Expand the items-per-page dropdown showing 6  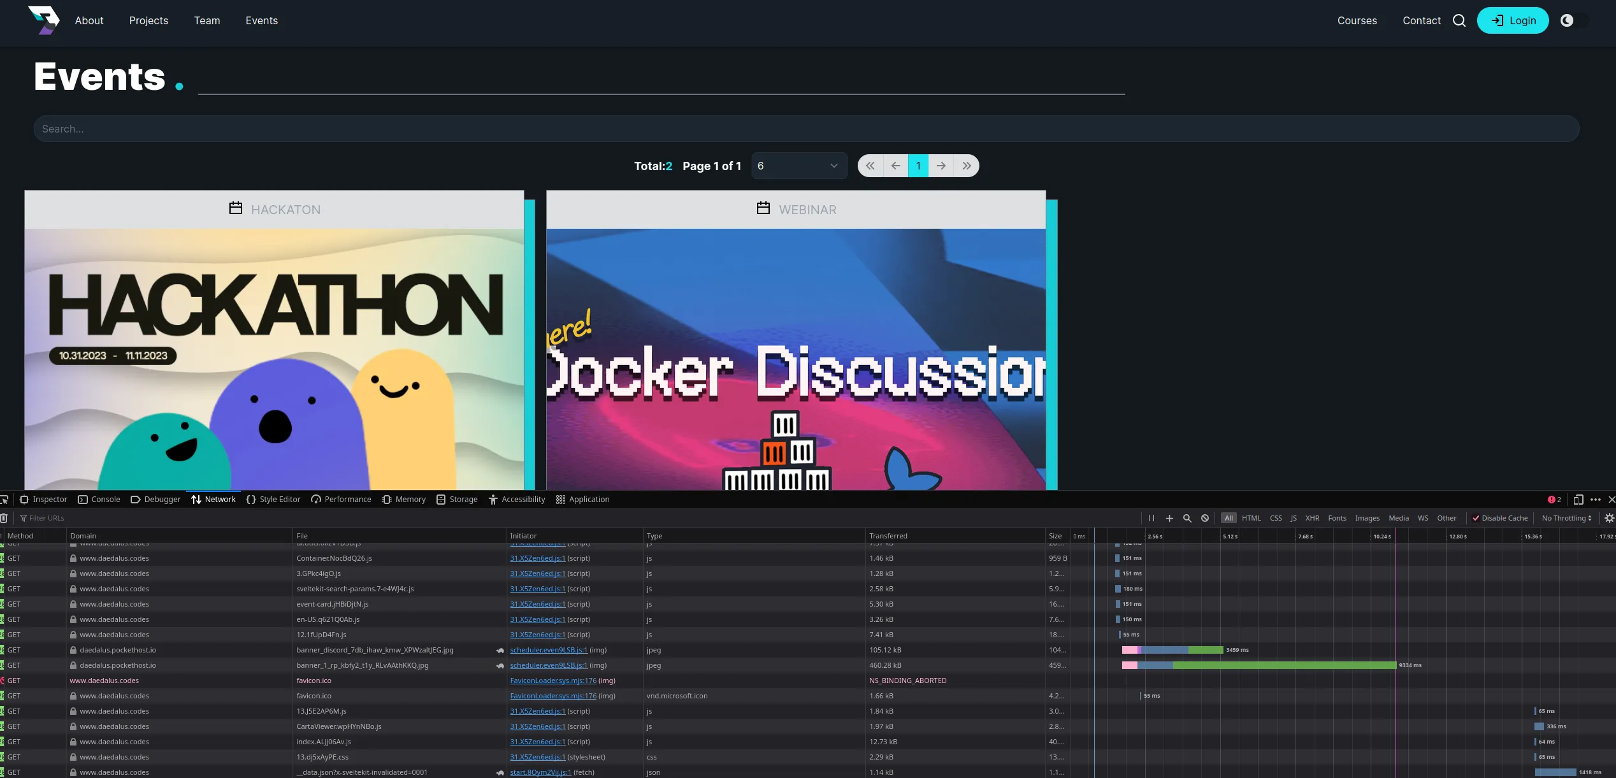pos(798,166)
